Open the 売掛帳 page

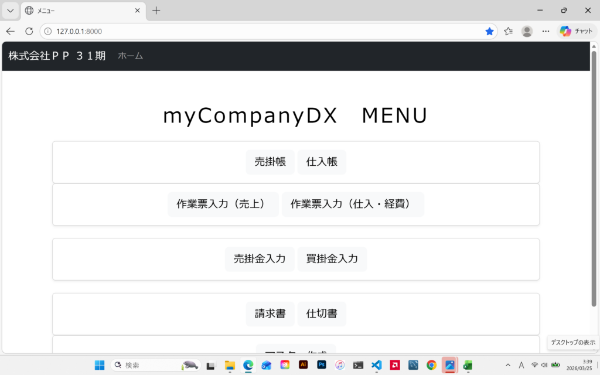(270, 162)
